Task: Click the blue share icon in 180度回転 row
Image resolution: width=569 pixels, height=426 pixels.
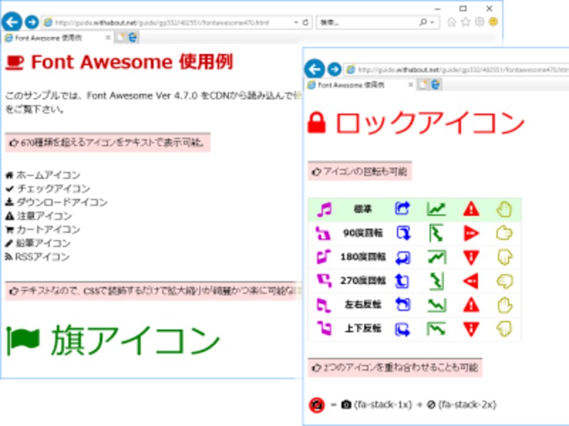Action: point(403,257)
